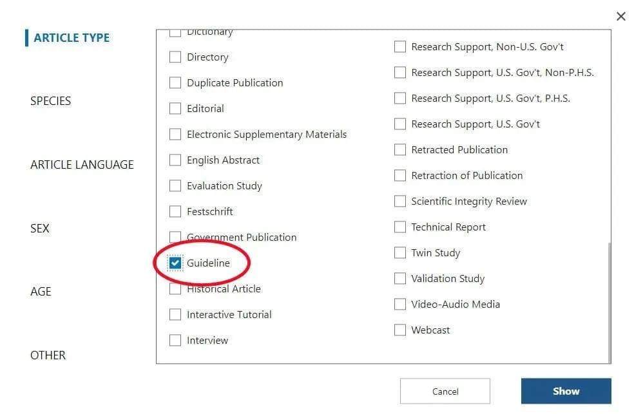
Task: Tick Video-Audio Media checkbox
Action: pyautogui.click(x=400, y=304)
